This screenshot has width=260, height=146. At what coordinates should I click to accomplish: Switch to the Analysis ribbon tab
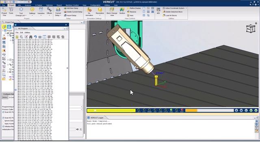click(28, 5)
